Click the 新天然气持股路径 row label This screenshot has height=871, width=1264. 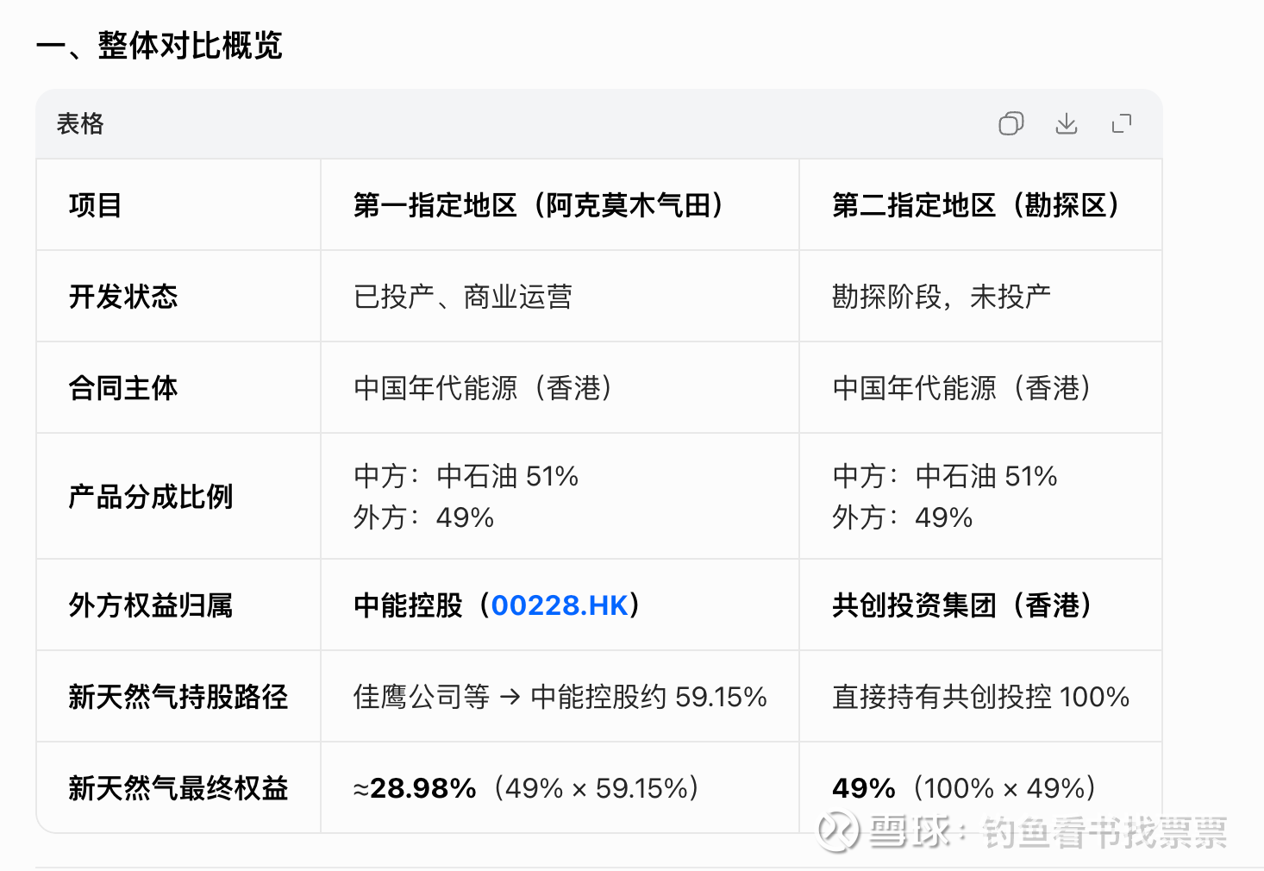tap(178, 697)
